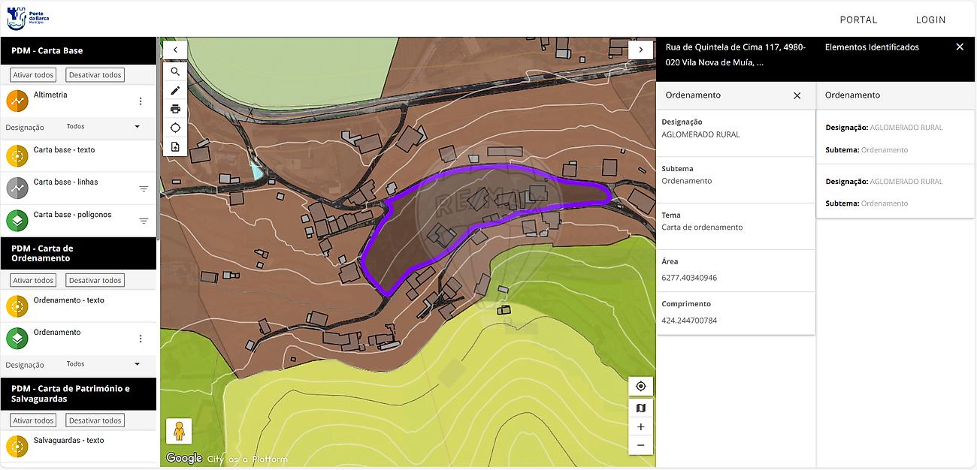
Task: Open the map search tool
Action: 175,72
